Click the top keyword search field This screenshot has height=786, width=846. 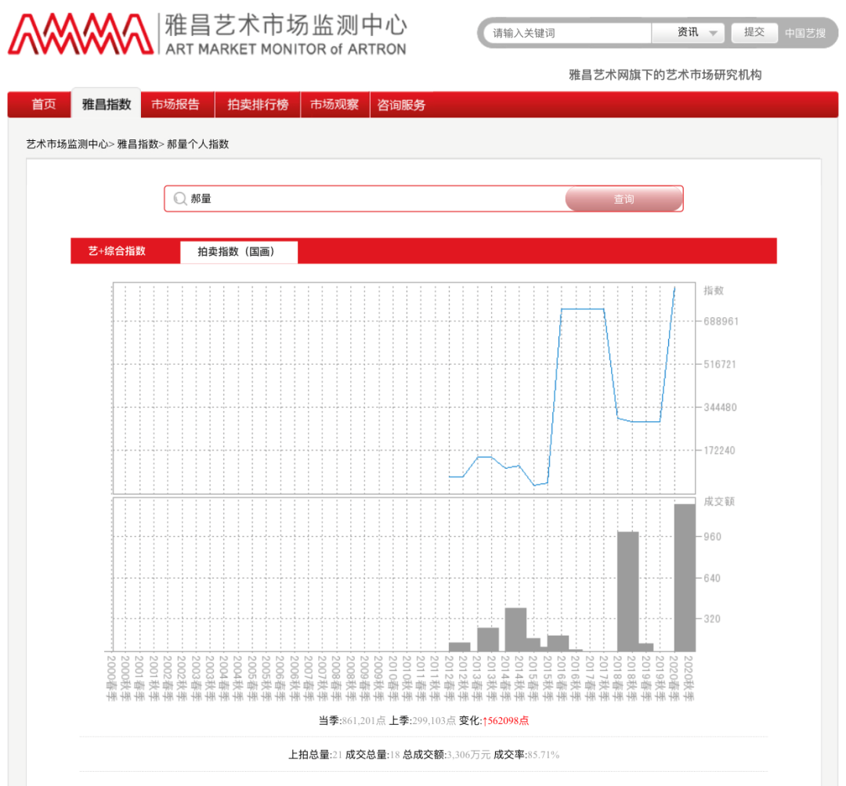pyautogui.click(x=568, y=33)
